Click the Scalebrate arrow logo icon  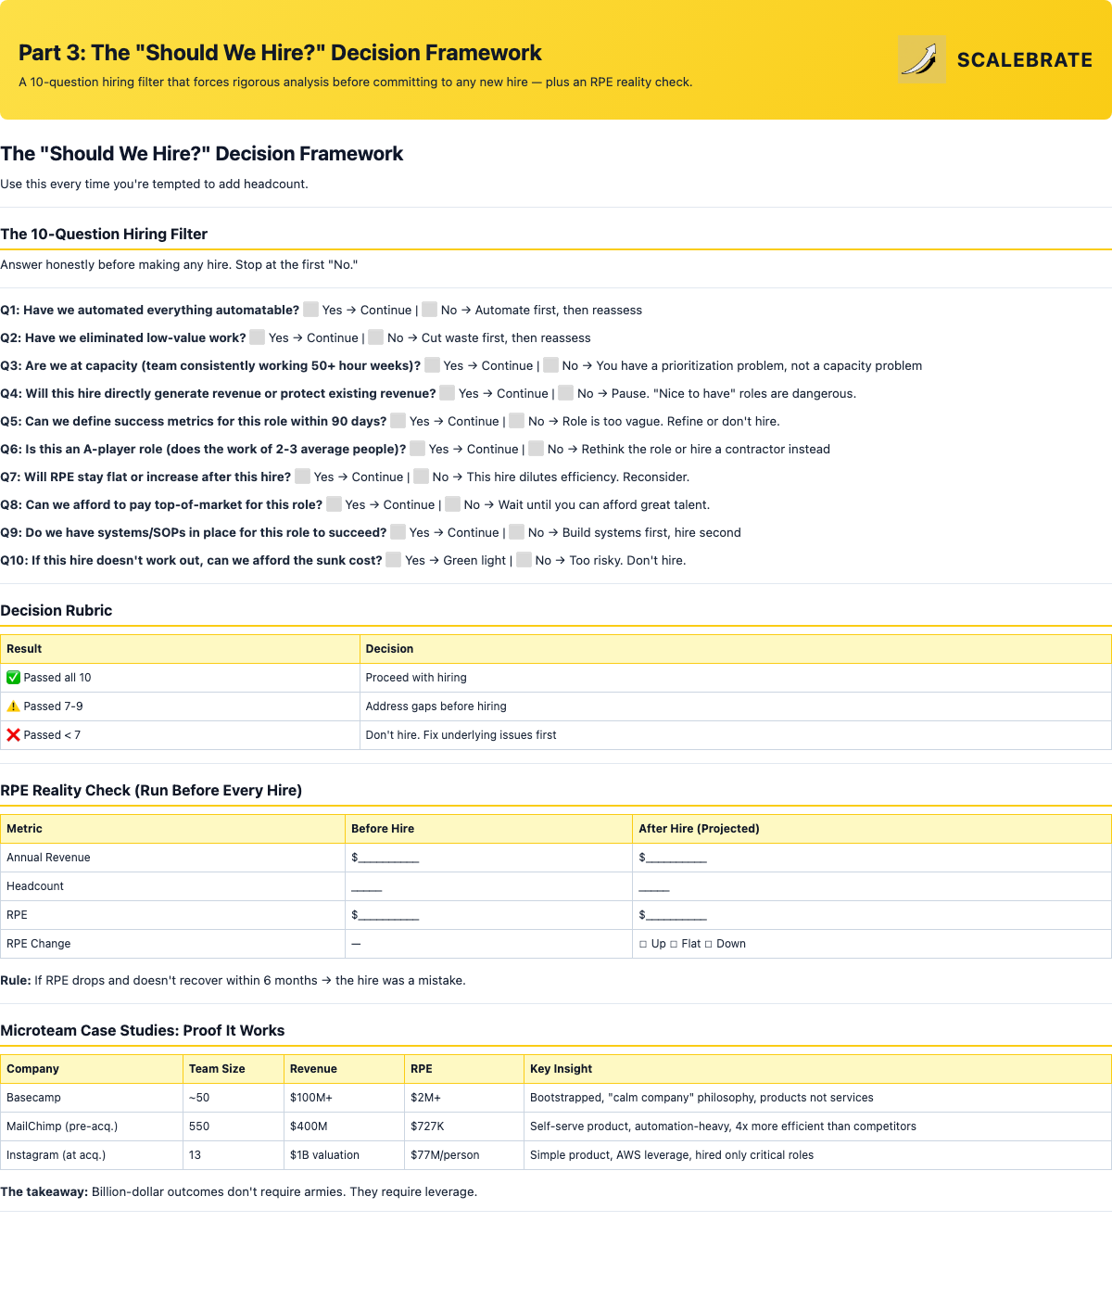click(x=922, y=59)
